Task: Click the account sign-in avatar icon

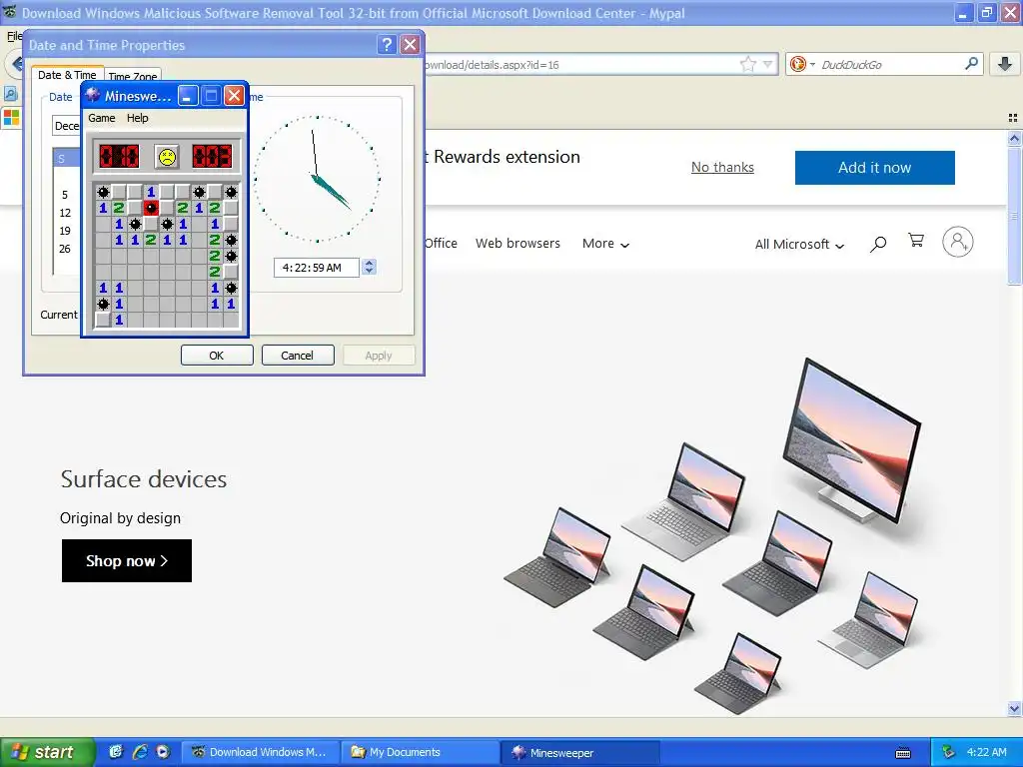Action: coord(957,242)
